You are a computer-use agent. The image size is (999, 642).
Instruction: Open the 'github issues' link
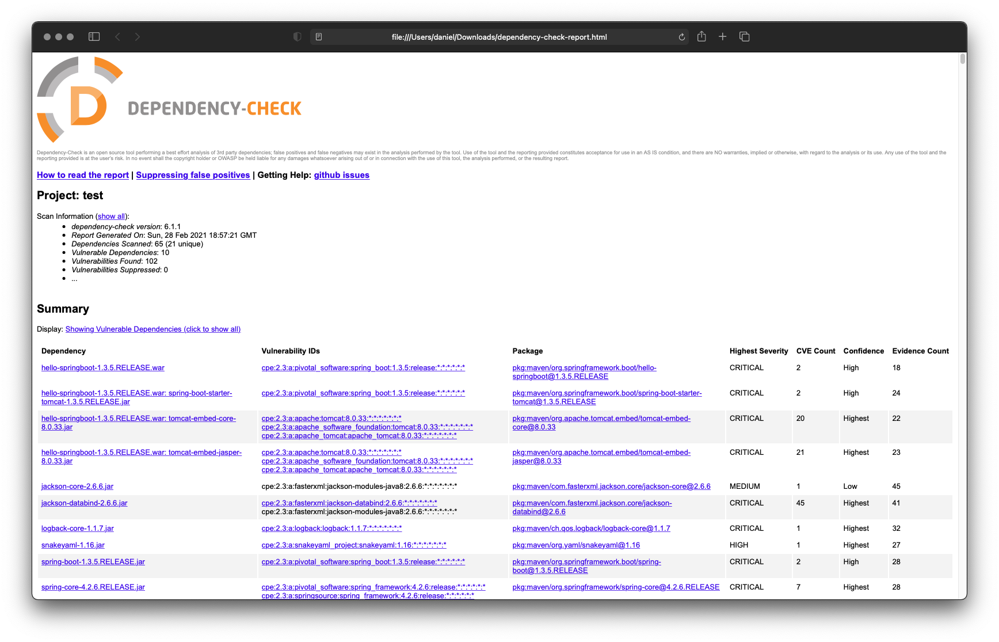(342, 175)
